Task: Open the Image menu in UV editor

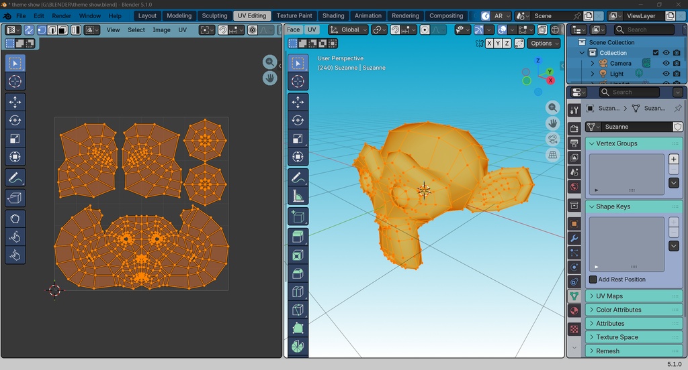Action: 161,29
